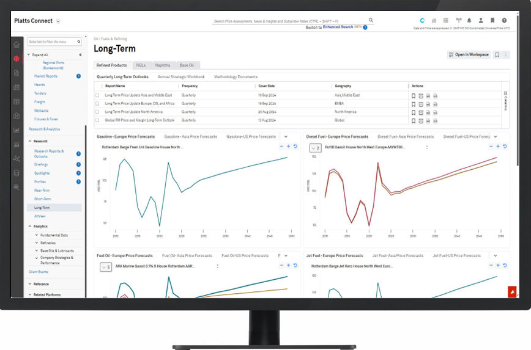Check Global RM Price and Margin row

click(x=97, y=120)
